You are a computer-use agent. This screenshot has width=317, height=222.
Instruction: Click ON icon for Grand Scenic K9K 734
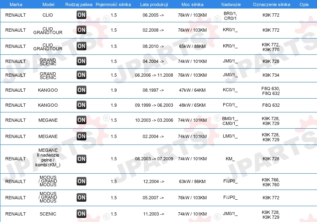coord(81,75)
